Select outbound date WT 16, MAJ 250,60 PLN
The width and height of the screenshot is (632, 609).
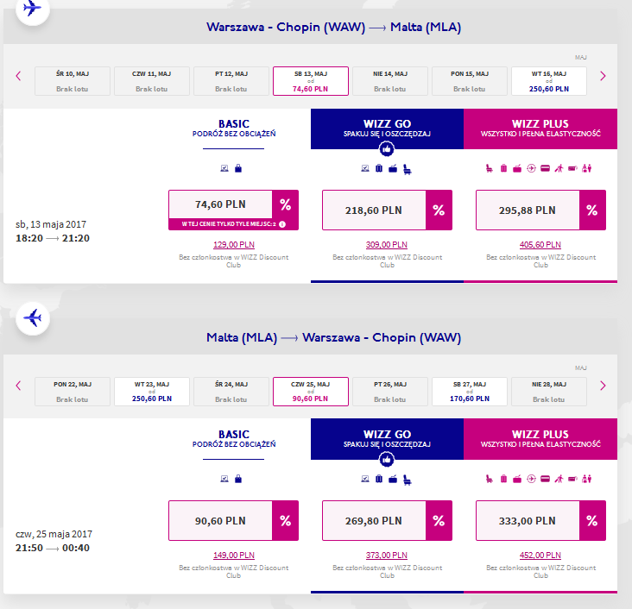pyautogui.click(x=549, y=81)
